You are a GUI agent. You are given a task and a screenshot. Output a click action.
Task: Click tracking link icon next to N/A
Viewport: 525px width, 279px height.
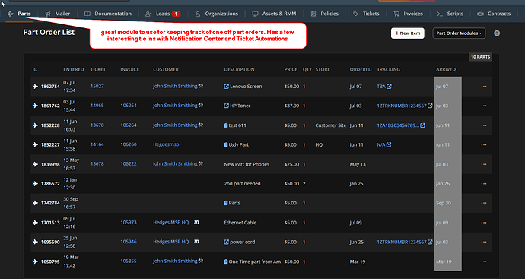coord(389,145)
